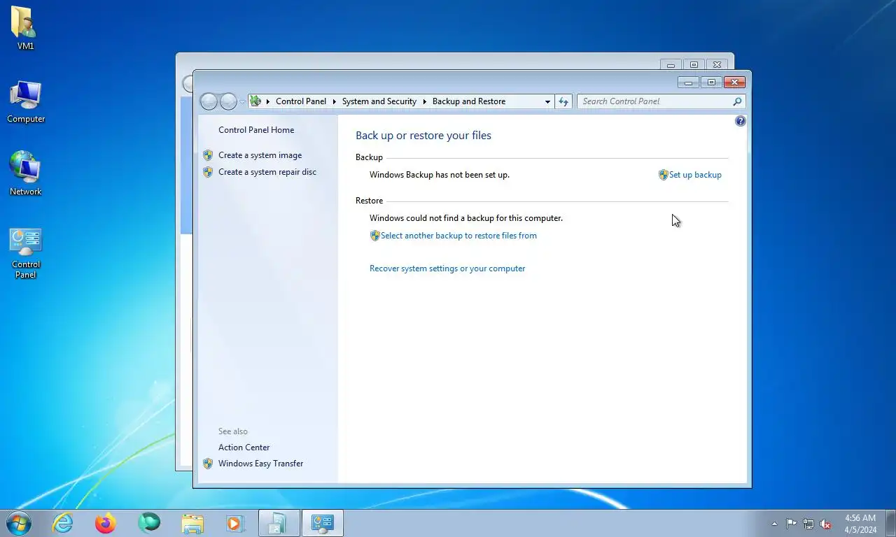
Task: Go to Control Panel breadcrumb
Action: coord(301,101)
